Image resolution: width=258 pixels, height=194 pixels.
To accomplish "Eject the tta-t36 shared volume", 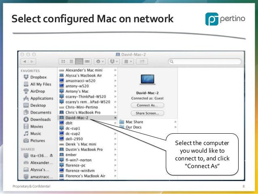I will (x=51, y=156).
